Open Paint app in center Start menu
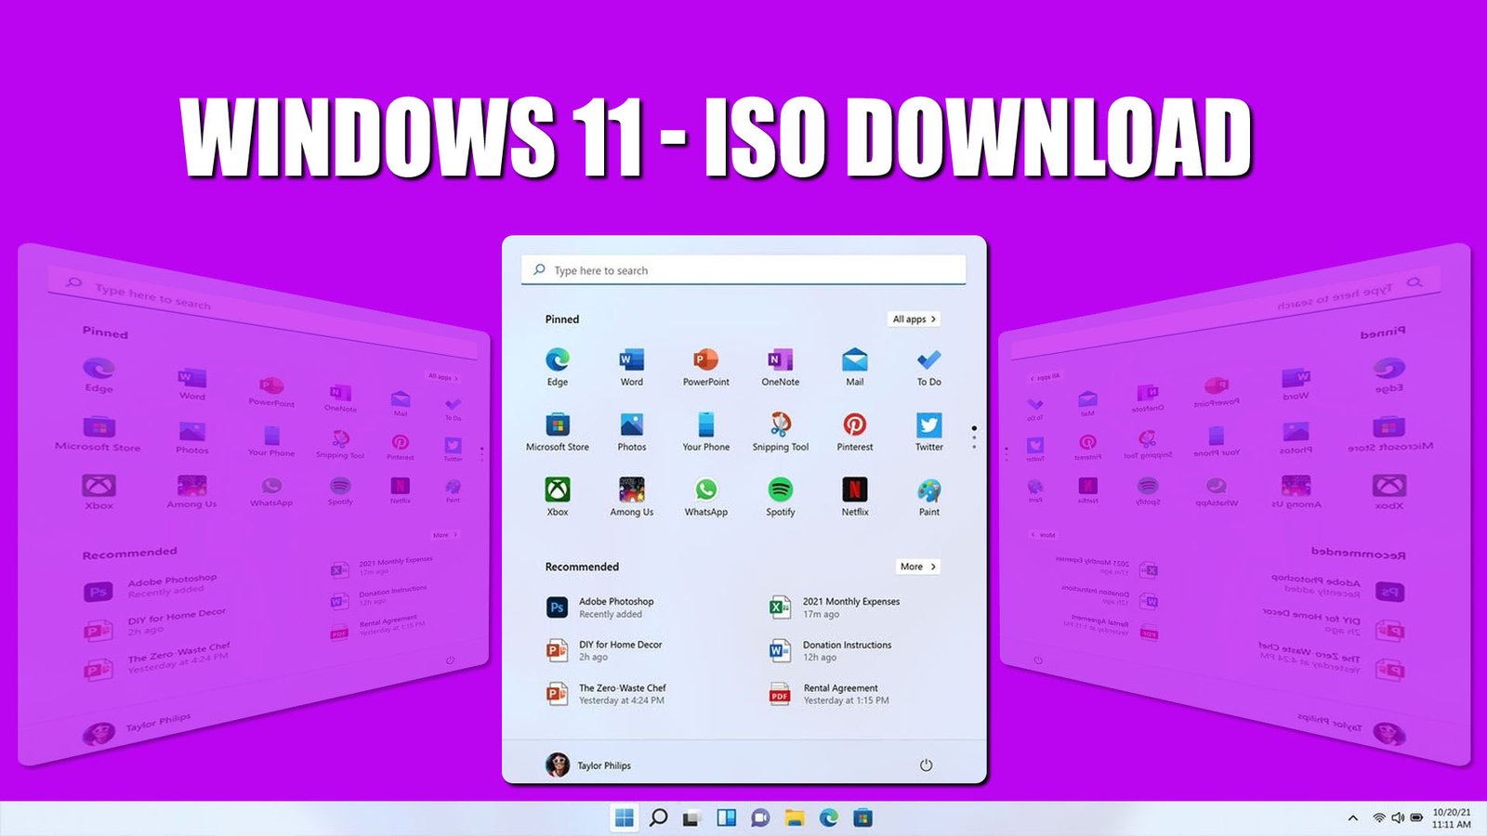Viewport: 1487px width, 836px height. point(929,496)
